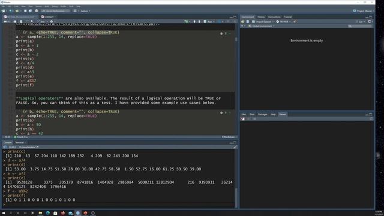Open the Windows Start menu
384x216 pixels.
pyautogui.click(x=4, y=213)
